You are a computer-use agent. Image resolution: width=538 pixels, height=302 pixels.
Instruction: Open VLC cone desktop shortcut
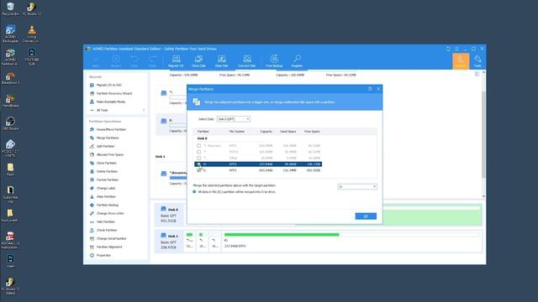coord(32,34)
